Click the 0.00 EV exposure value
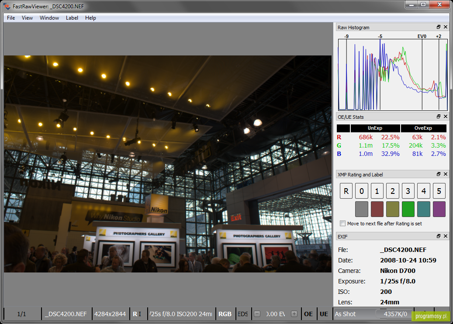Screen dimensions: 453x324 point(275,314)
